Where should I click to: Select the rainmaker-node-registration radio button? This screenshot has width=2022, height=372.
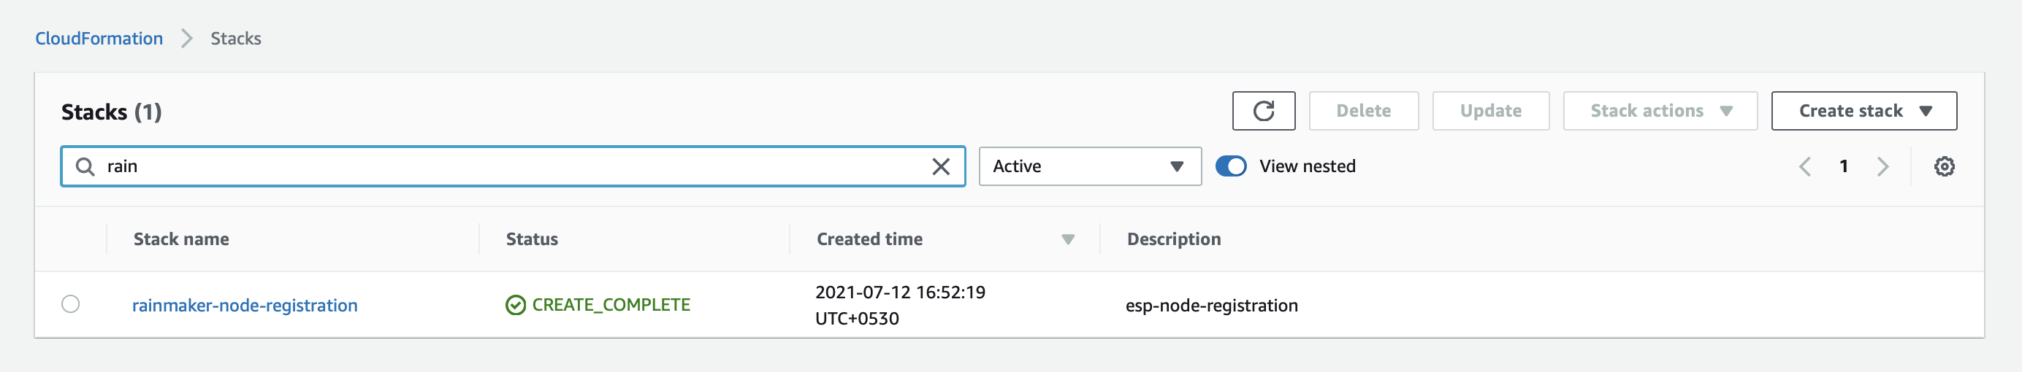coord(71,304)
